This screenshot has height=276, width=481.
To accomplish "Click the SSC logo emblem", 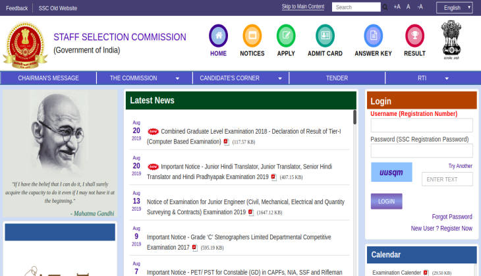I will click(26, 45).
